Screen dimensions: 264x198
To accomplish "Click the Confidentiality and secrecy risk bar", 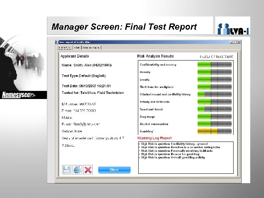I will 214,65.
